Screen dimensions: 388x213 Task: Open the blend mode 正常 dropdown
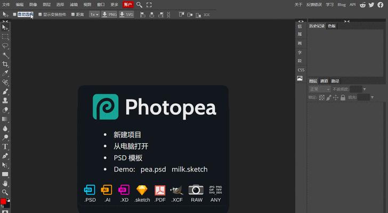pyautogui.click(x=320, y=89)
